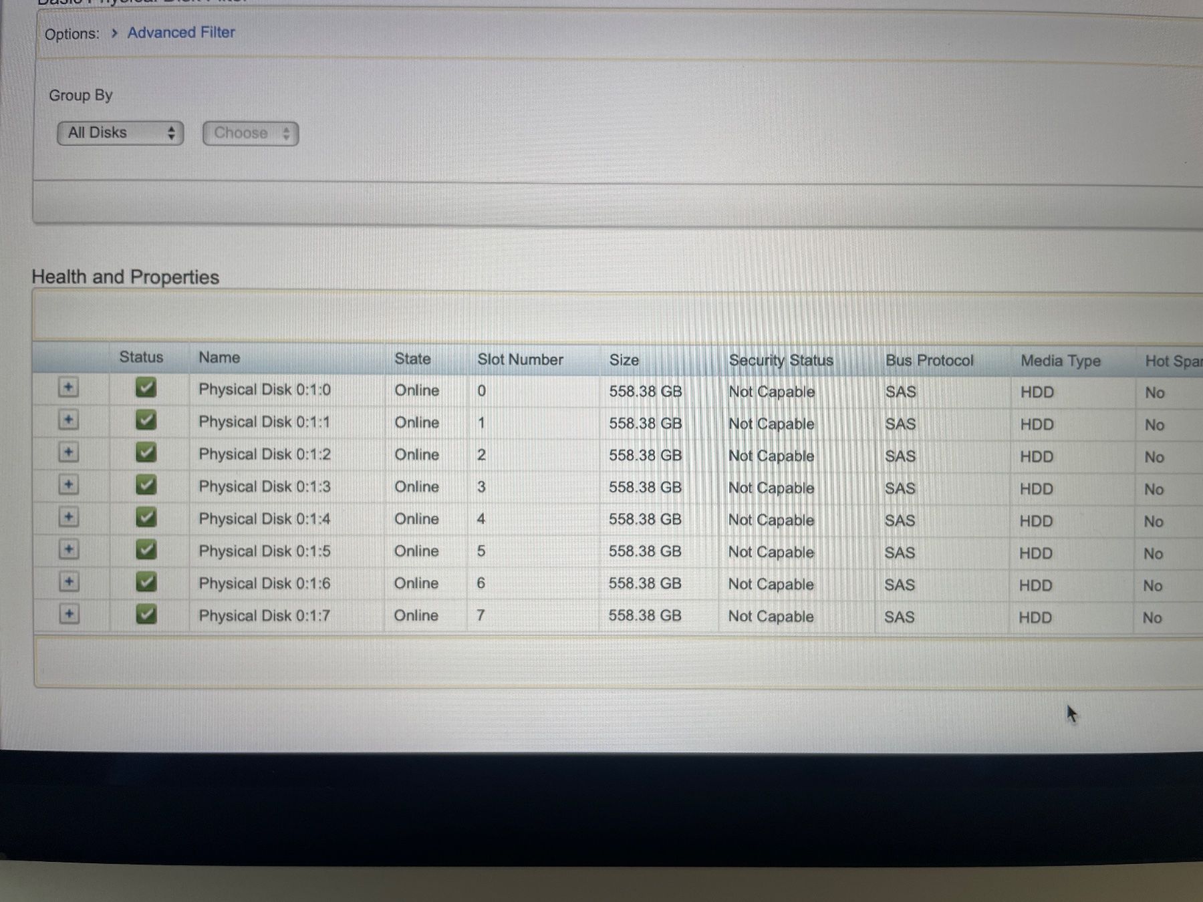Viewport: 1203px width, 902px height.
Task: Select the name Physical Disk 0:1:0
Action: click(264, 390)
